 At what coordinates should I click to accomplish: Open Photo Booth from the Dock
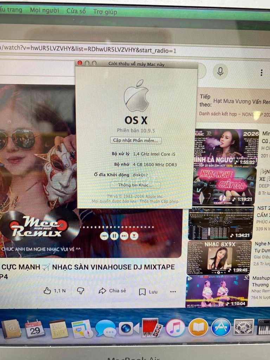152,328
